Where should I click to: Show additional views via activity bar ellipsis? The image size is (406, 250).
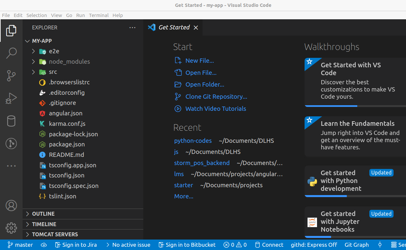click(x=11, y=166)
